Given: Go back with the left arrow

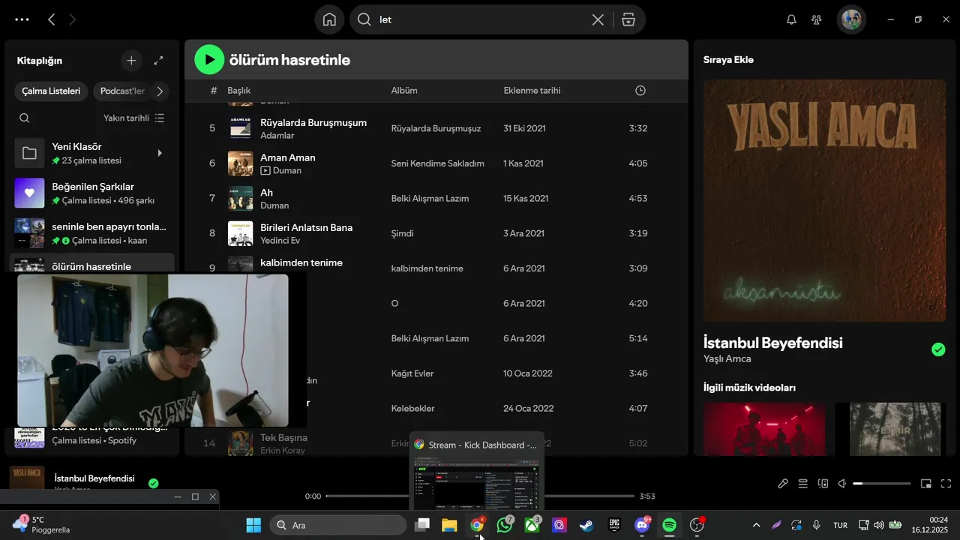Looking at the screenshot, I should tap(51, 19).
